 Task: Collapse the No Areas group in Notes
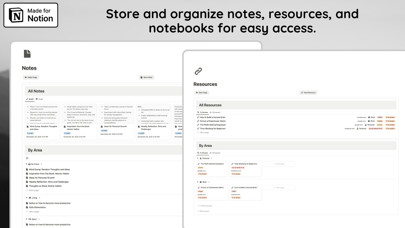(x=26, y=164)
